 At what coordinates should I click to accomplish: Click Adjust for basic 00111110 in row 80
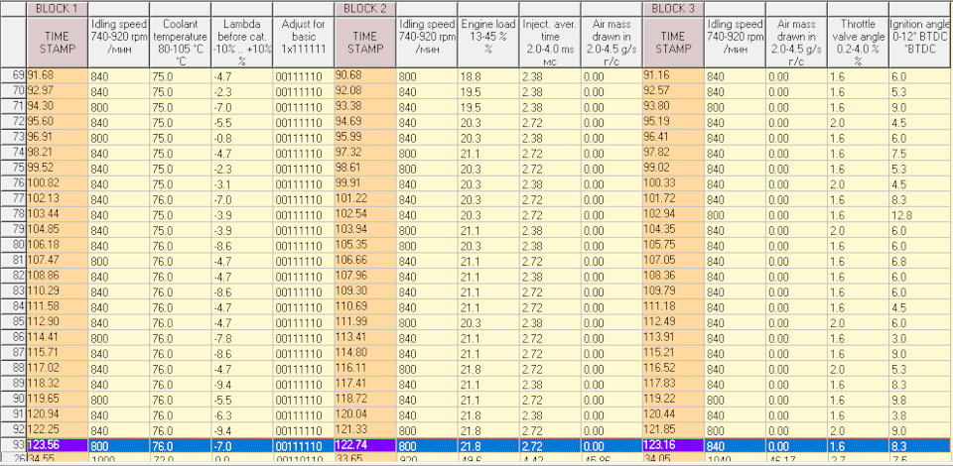pos(304,245)
